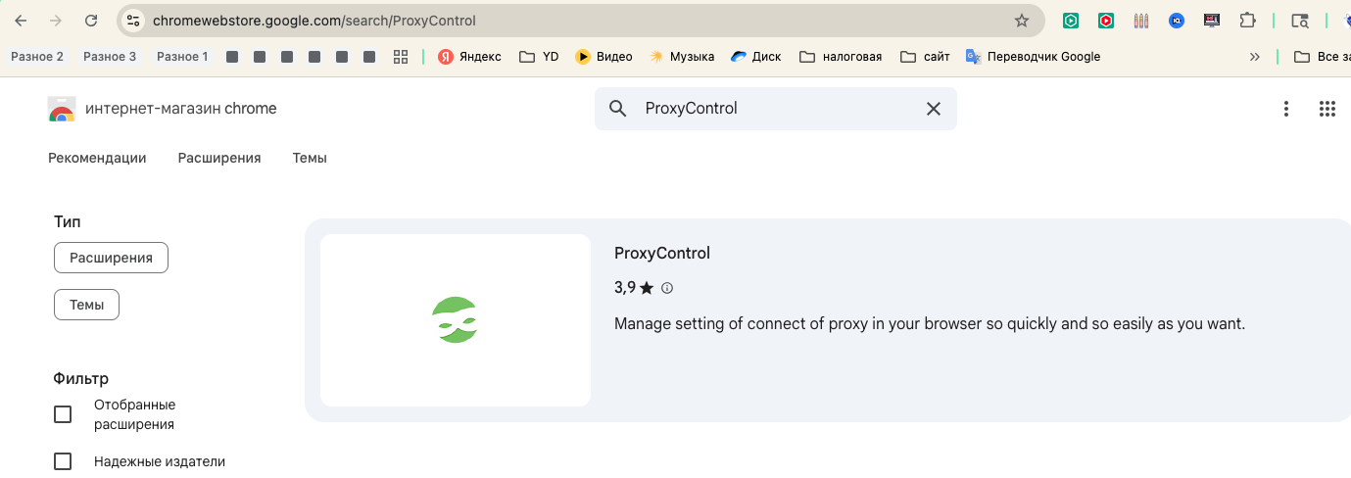Open the налоговая bookmarks folder

tap(841, 57)
